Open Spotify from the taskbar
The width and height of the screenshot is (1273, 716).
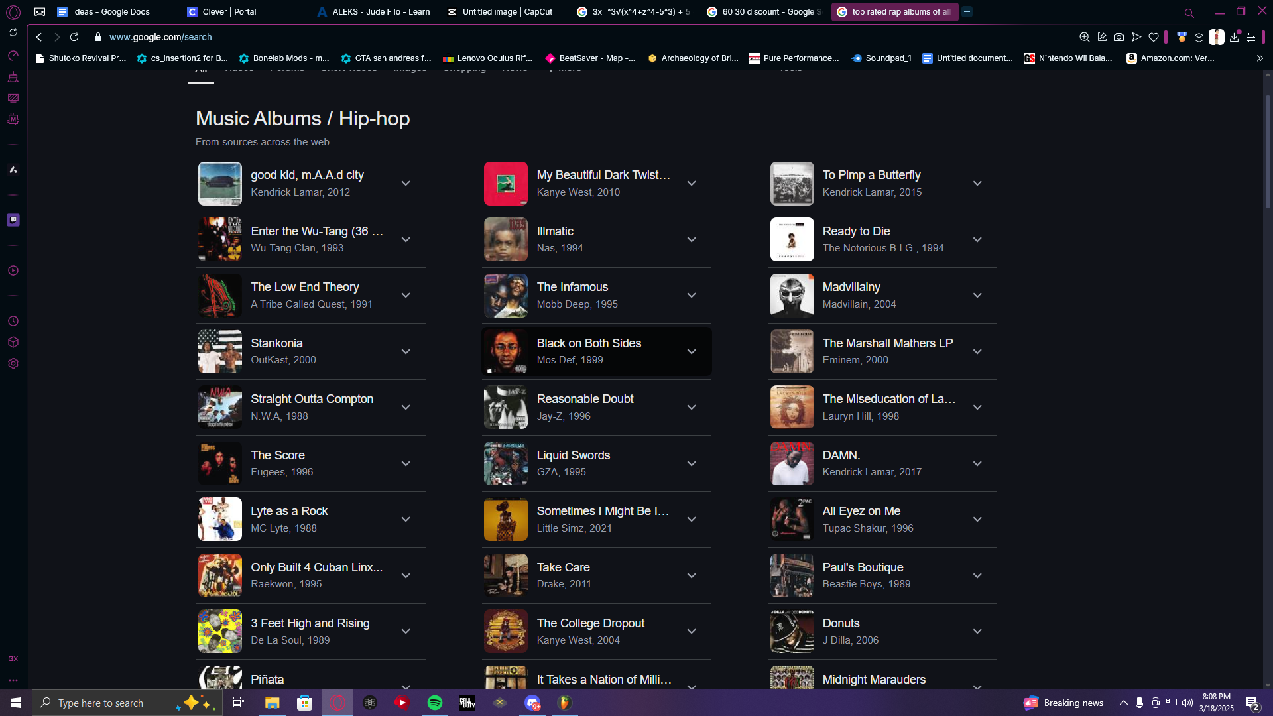(435, 703)
